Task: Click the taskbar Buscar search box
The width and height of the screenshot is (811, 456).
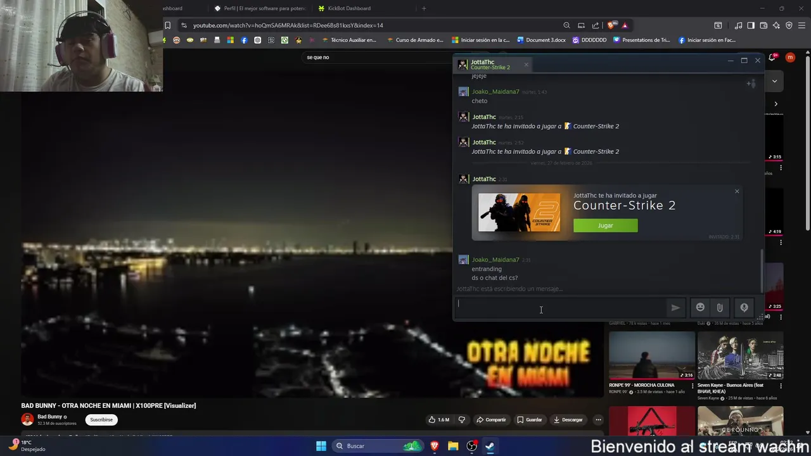Action: point(377,446)
